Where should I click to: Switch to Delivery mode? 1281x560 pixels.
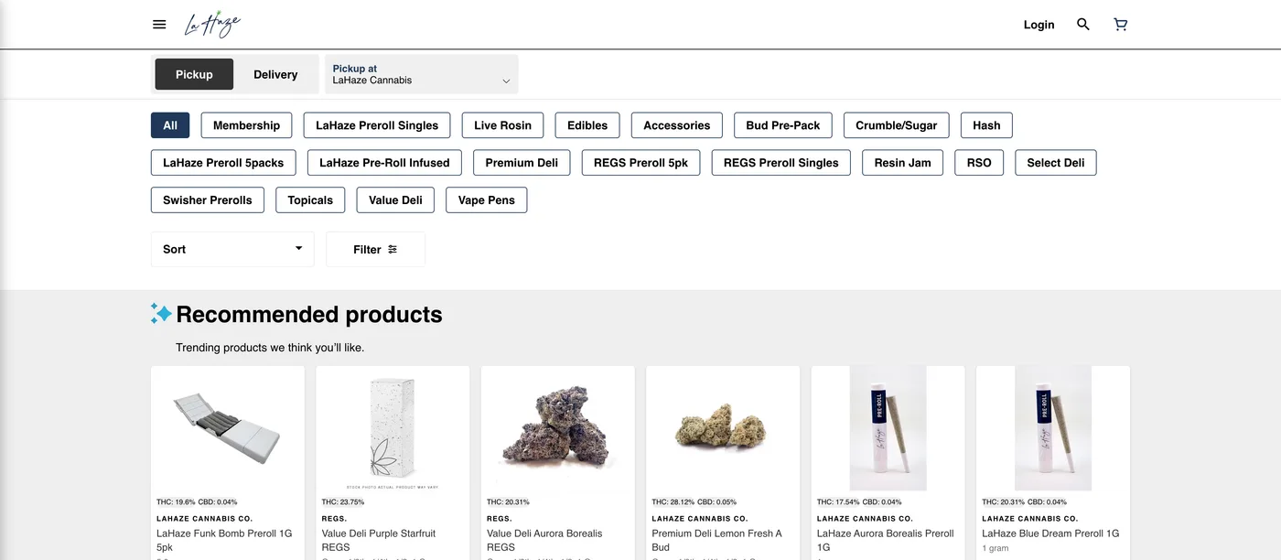pos(275,74)
